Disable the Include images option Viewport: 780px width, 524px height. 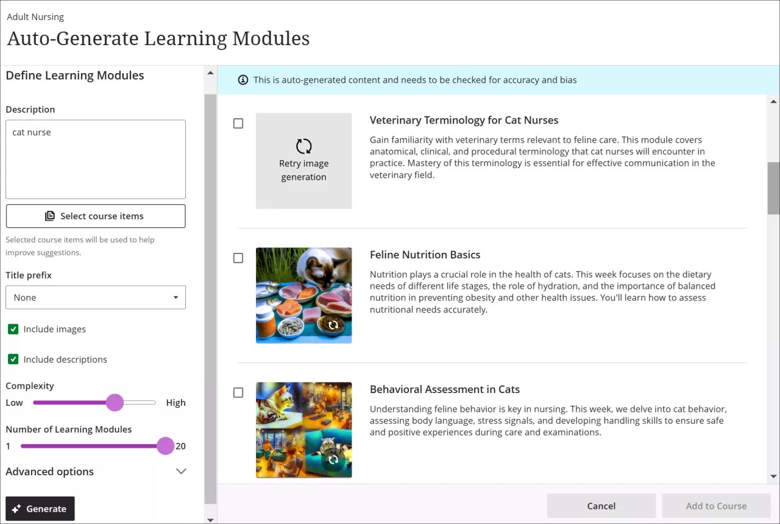tap(13, 329)
